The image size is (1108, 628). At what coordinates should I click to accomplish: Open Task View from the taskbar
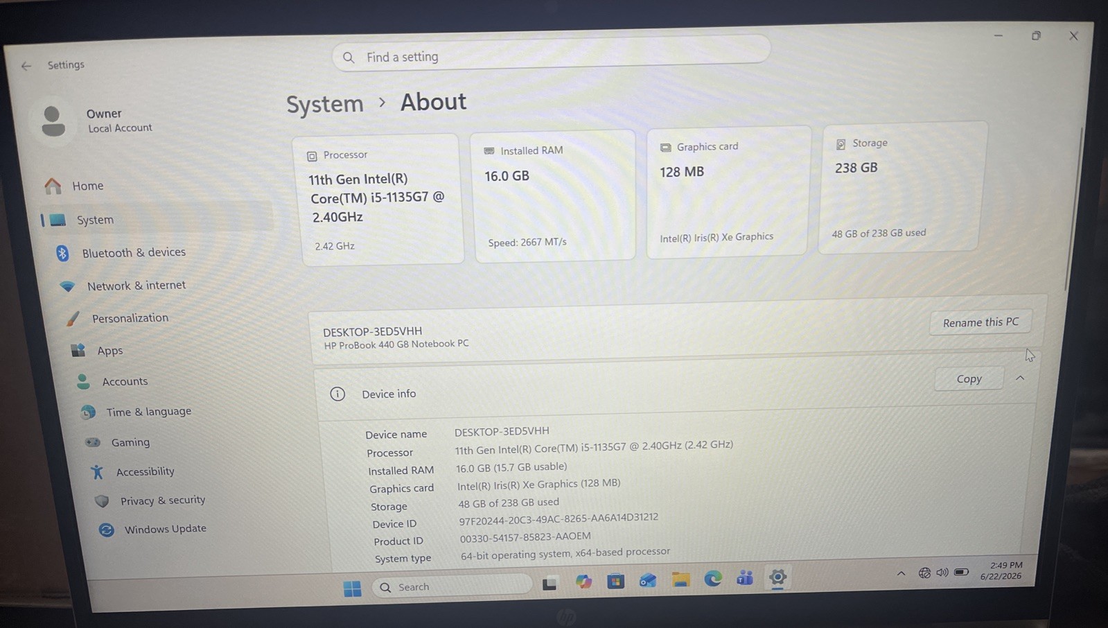point(549,583)
